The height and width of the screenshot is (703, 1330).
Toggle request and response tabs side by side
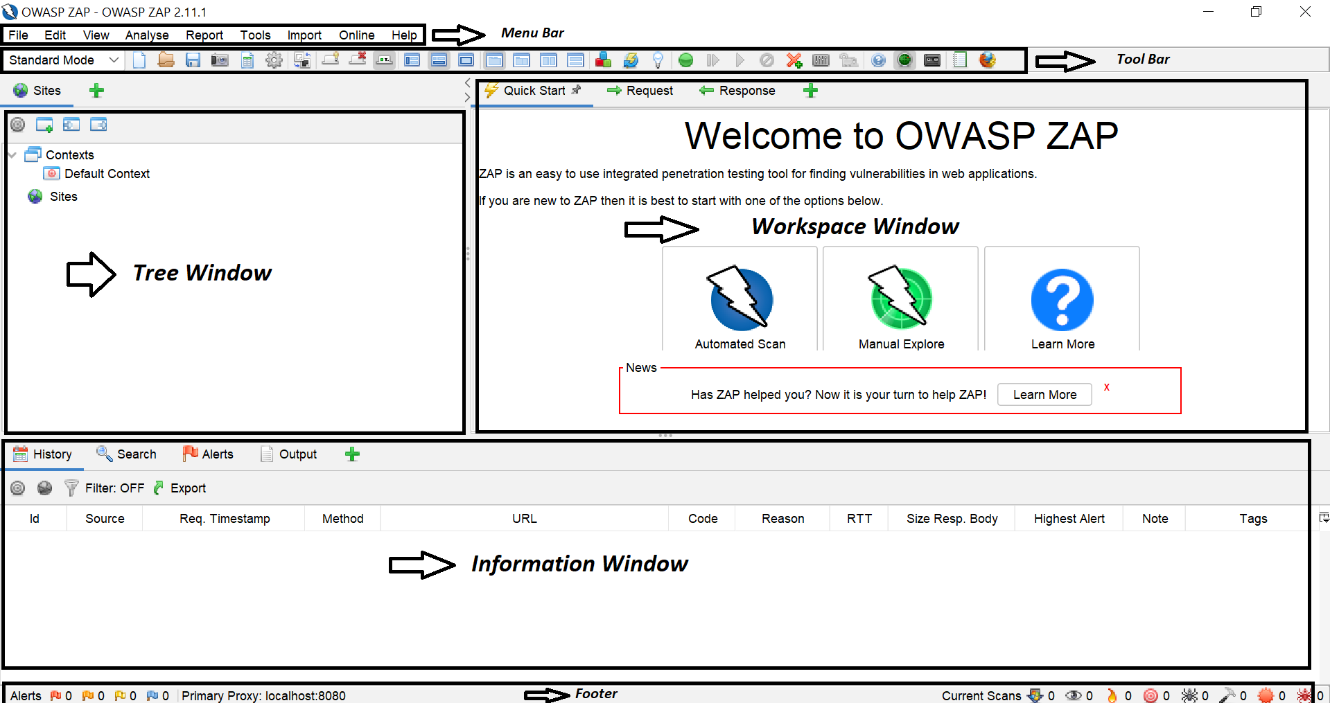pos(549,60)
